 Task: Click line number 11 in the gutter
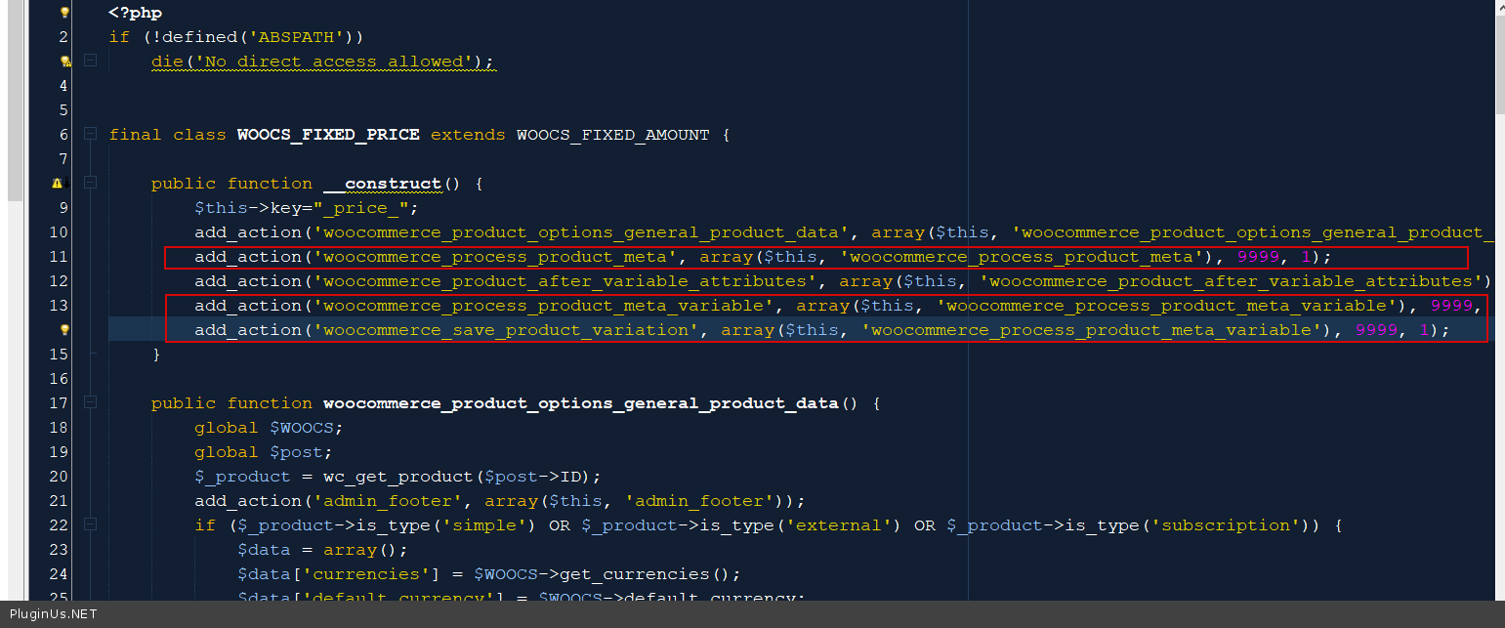(58, 257)
